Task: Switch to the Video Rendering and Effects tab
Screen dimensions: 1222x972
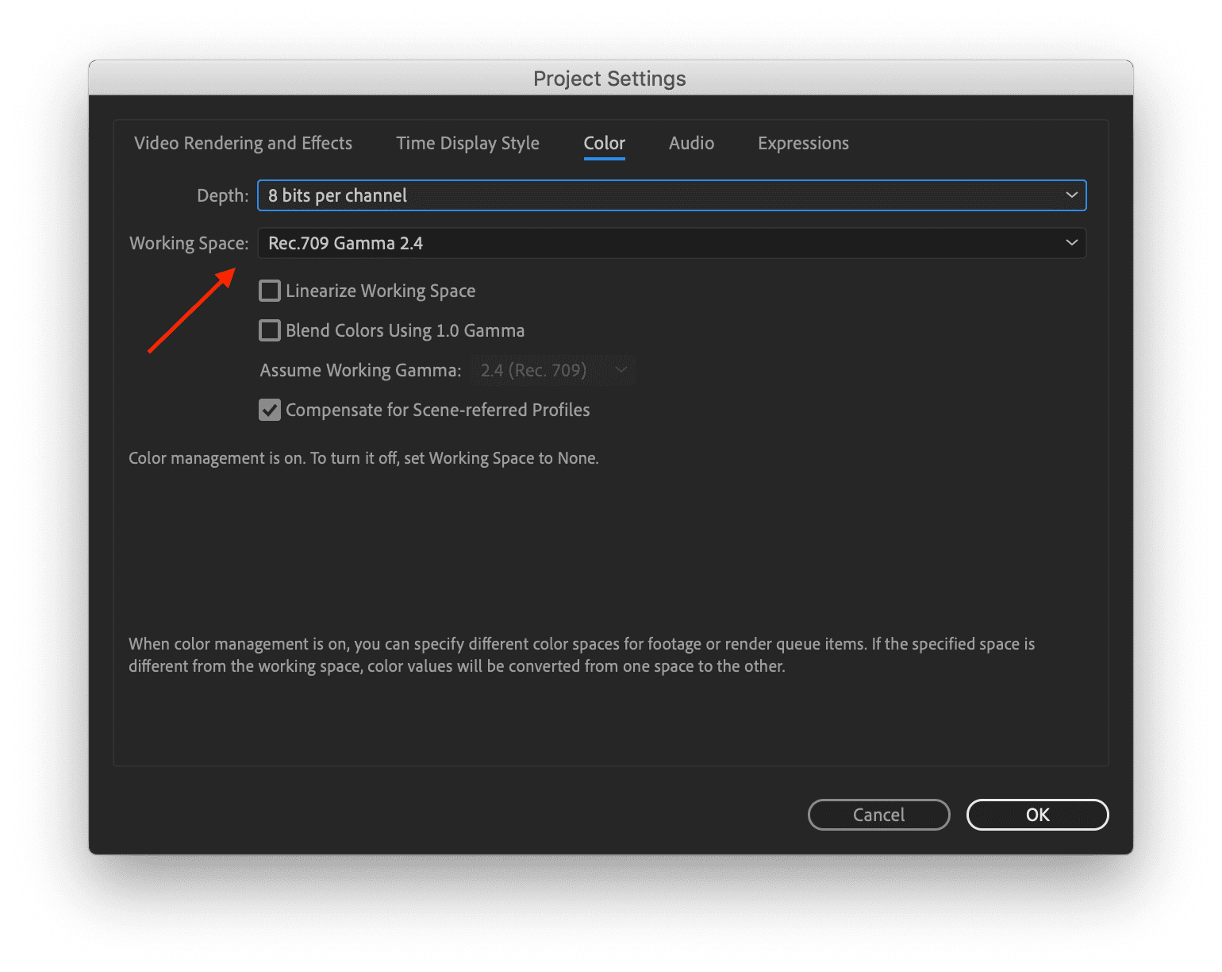Action: tap(243, 144)
